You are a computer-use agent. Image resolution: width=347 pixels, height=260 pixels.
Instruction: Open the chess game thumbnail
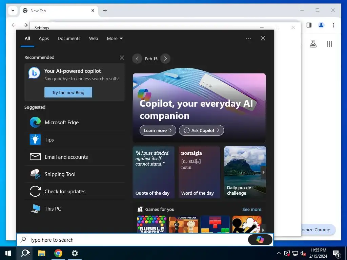[x=183, y=224]
